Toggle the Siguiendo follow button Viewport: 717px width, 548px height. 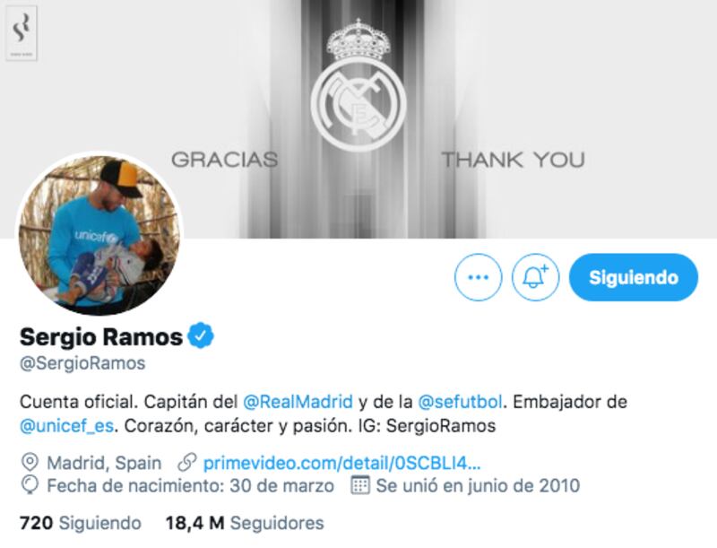point(634,277)
